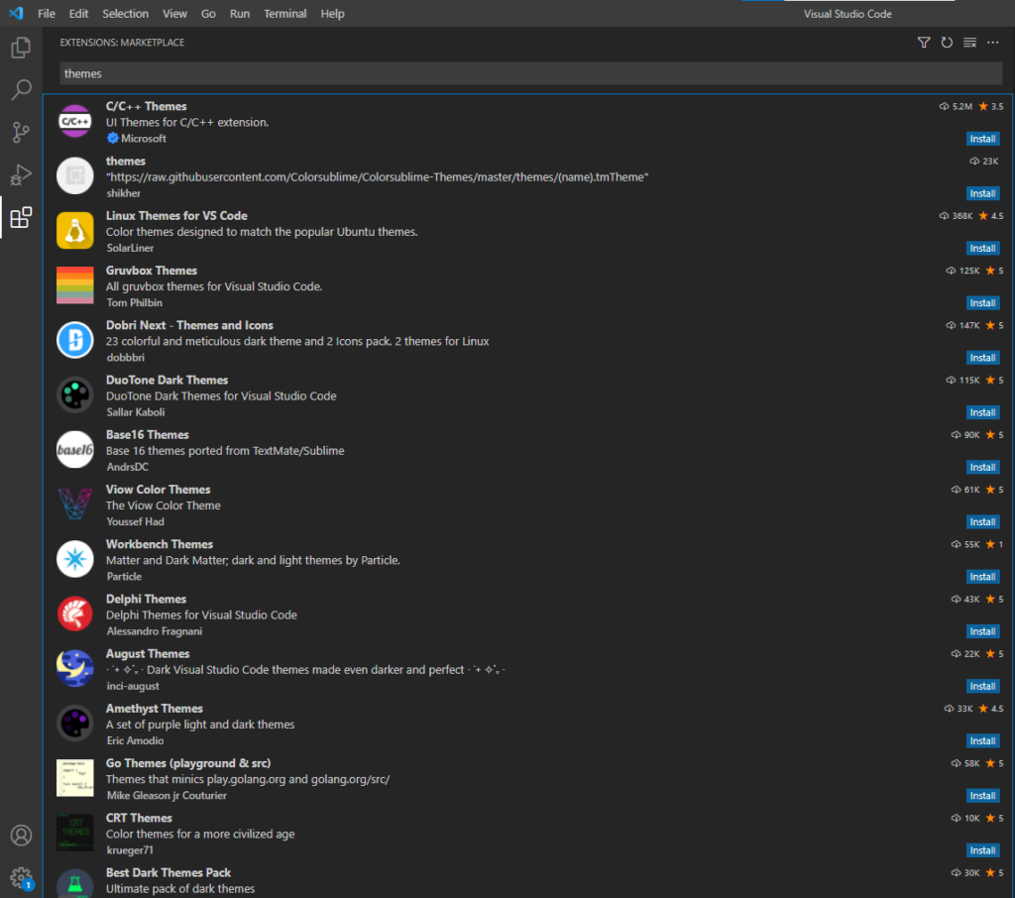Viewport: 1015px width, 898px height.
Task: Open the Source Control view icon
Action: click(x=21, y=132)
